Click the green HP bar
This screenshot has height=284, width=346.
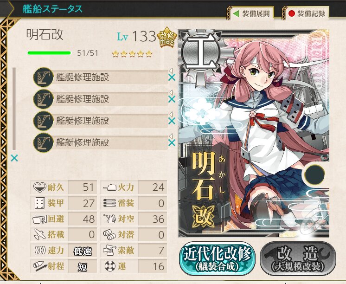click(x=49, y=53)
